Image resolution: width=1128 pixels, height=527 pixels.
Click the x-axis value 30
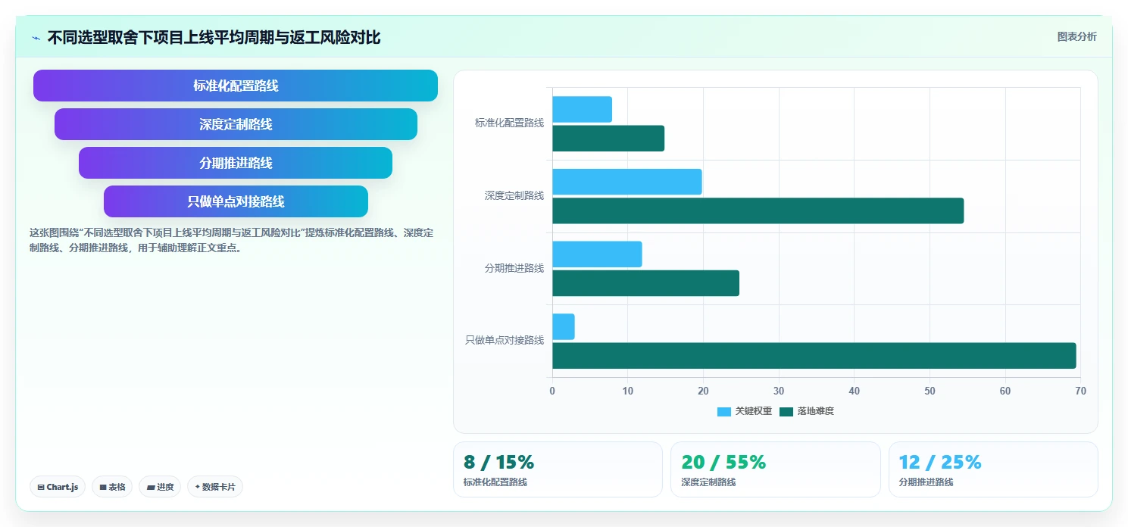pyautogui.click(x=779, y=391)
